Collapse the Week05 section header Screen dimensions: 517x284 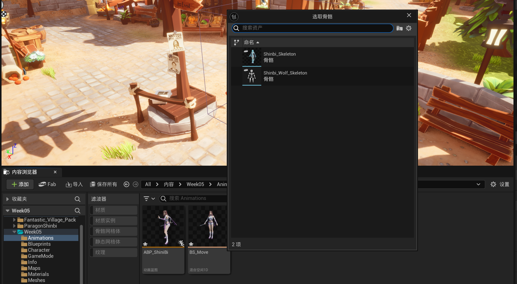[8, 211]
